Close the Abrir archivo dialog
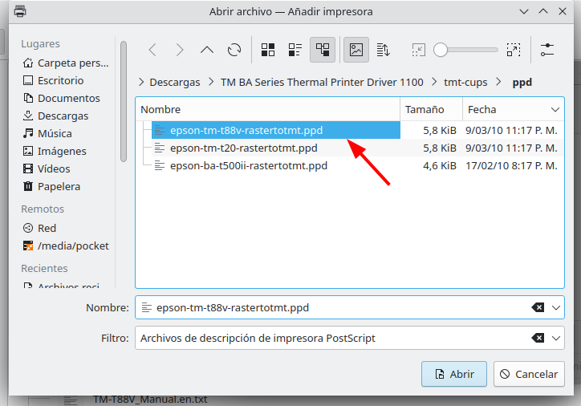The height and width of the screenshot is (406, 581). [x=562, y=11]
